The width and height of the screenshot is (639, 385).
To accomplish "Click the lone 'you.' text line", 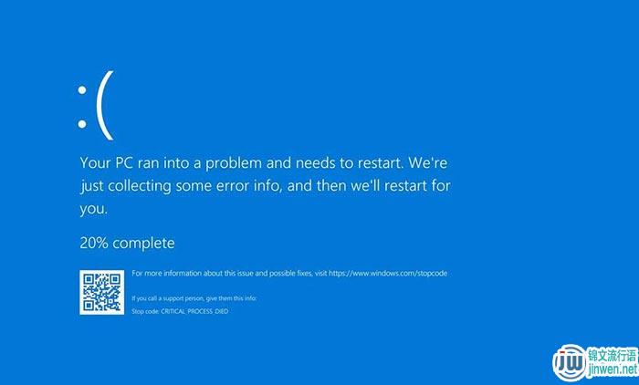I will (94, 210).
